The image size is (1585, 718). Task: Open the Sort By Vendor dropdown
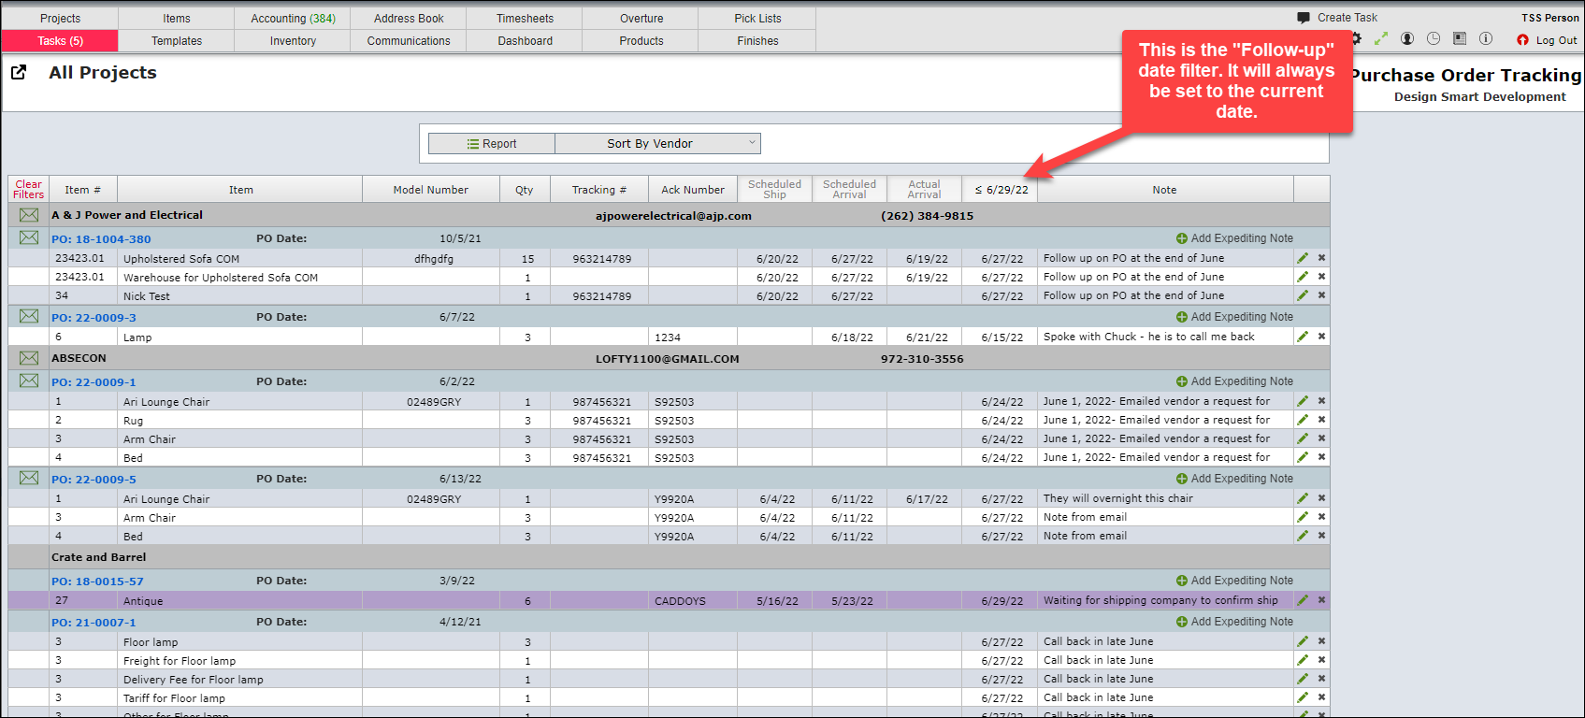coord(658,143)
